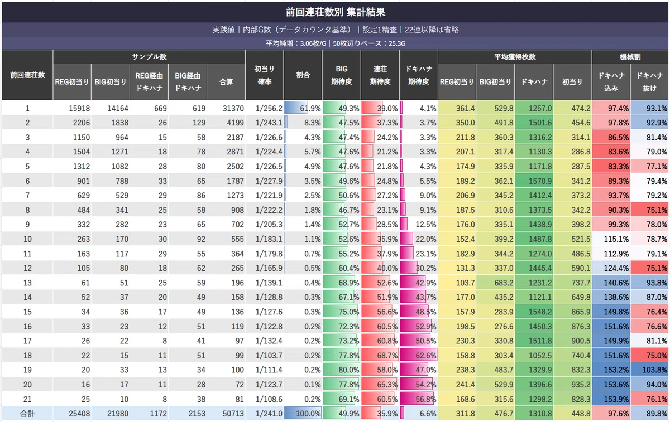
Task: Select the 平均純増 3.06枚/G summary line
Action: coord(335,43)
